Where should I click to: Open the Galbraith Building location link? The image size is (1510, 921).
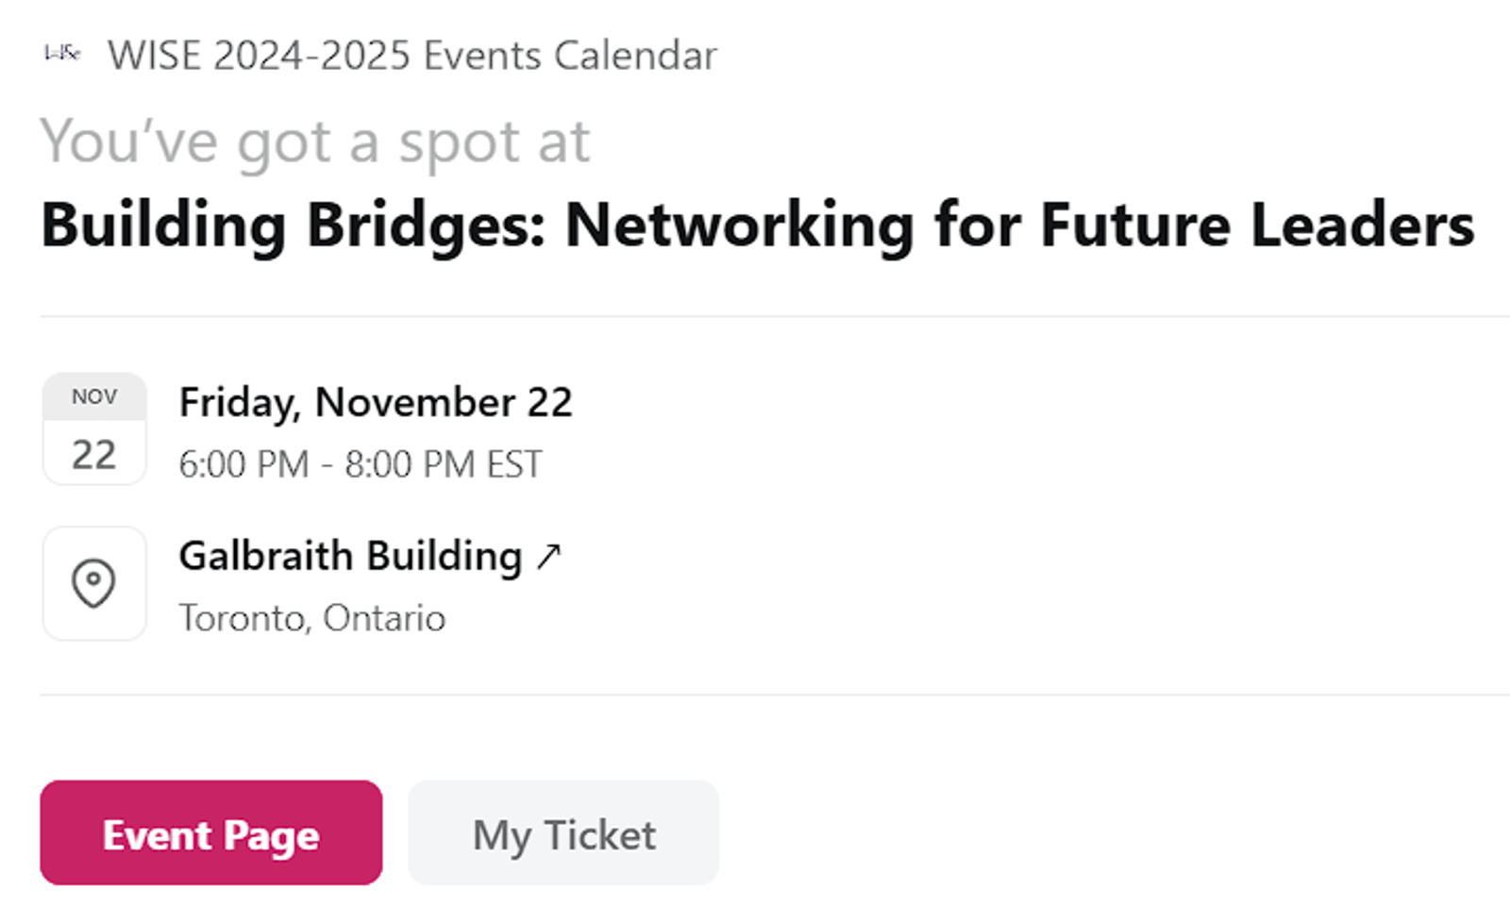tap(350, 556)
